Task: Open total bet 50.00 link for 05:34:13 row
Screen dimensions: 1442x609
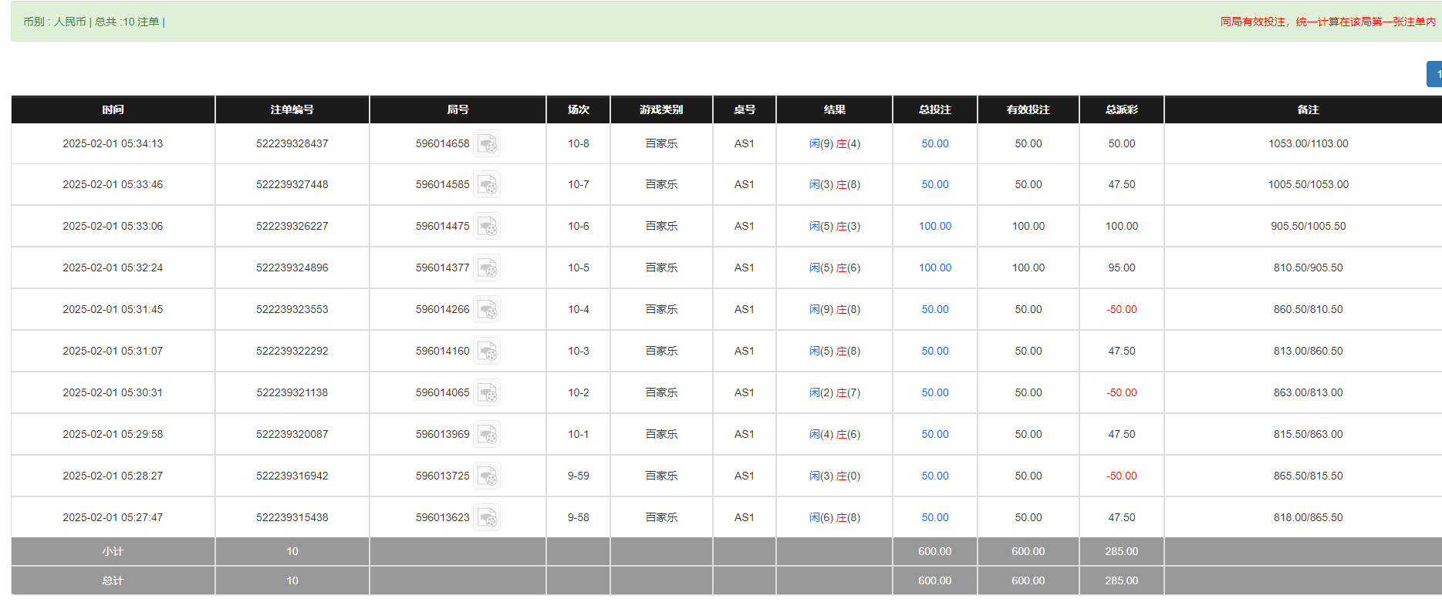Action: tap(934, 144)
